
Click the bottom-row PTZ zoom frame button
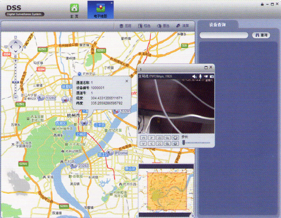coord(160,143)
